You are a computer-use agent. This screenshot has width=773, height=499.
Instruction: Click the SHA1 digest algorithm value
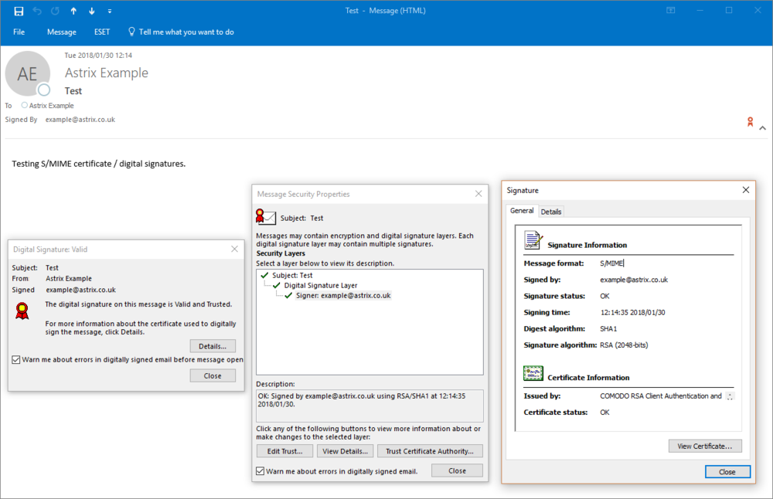tap(608, 328)
